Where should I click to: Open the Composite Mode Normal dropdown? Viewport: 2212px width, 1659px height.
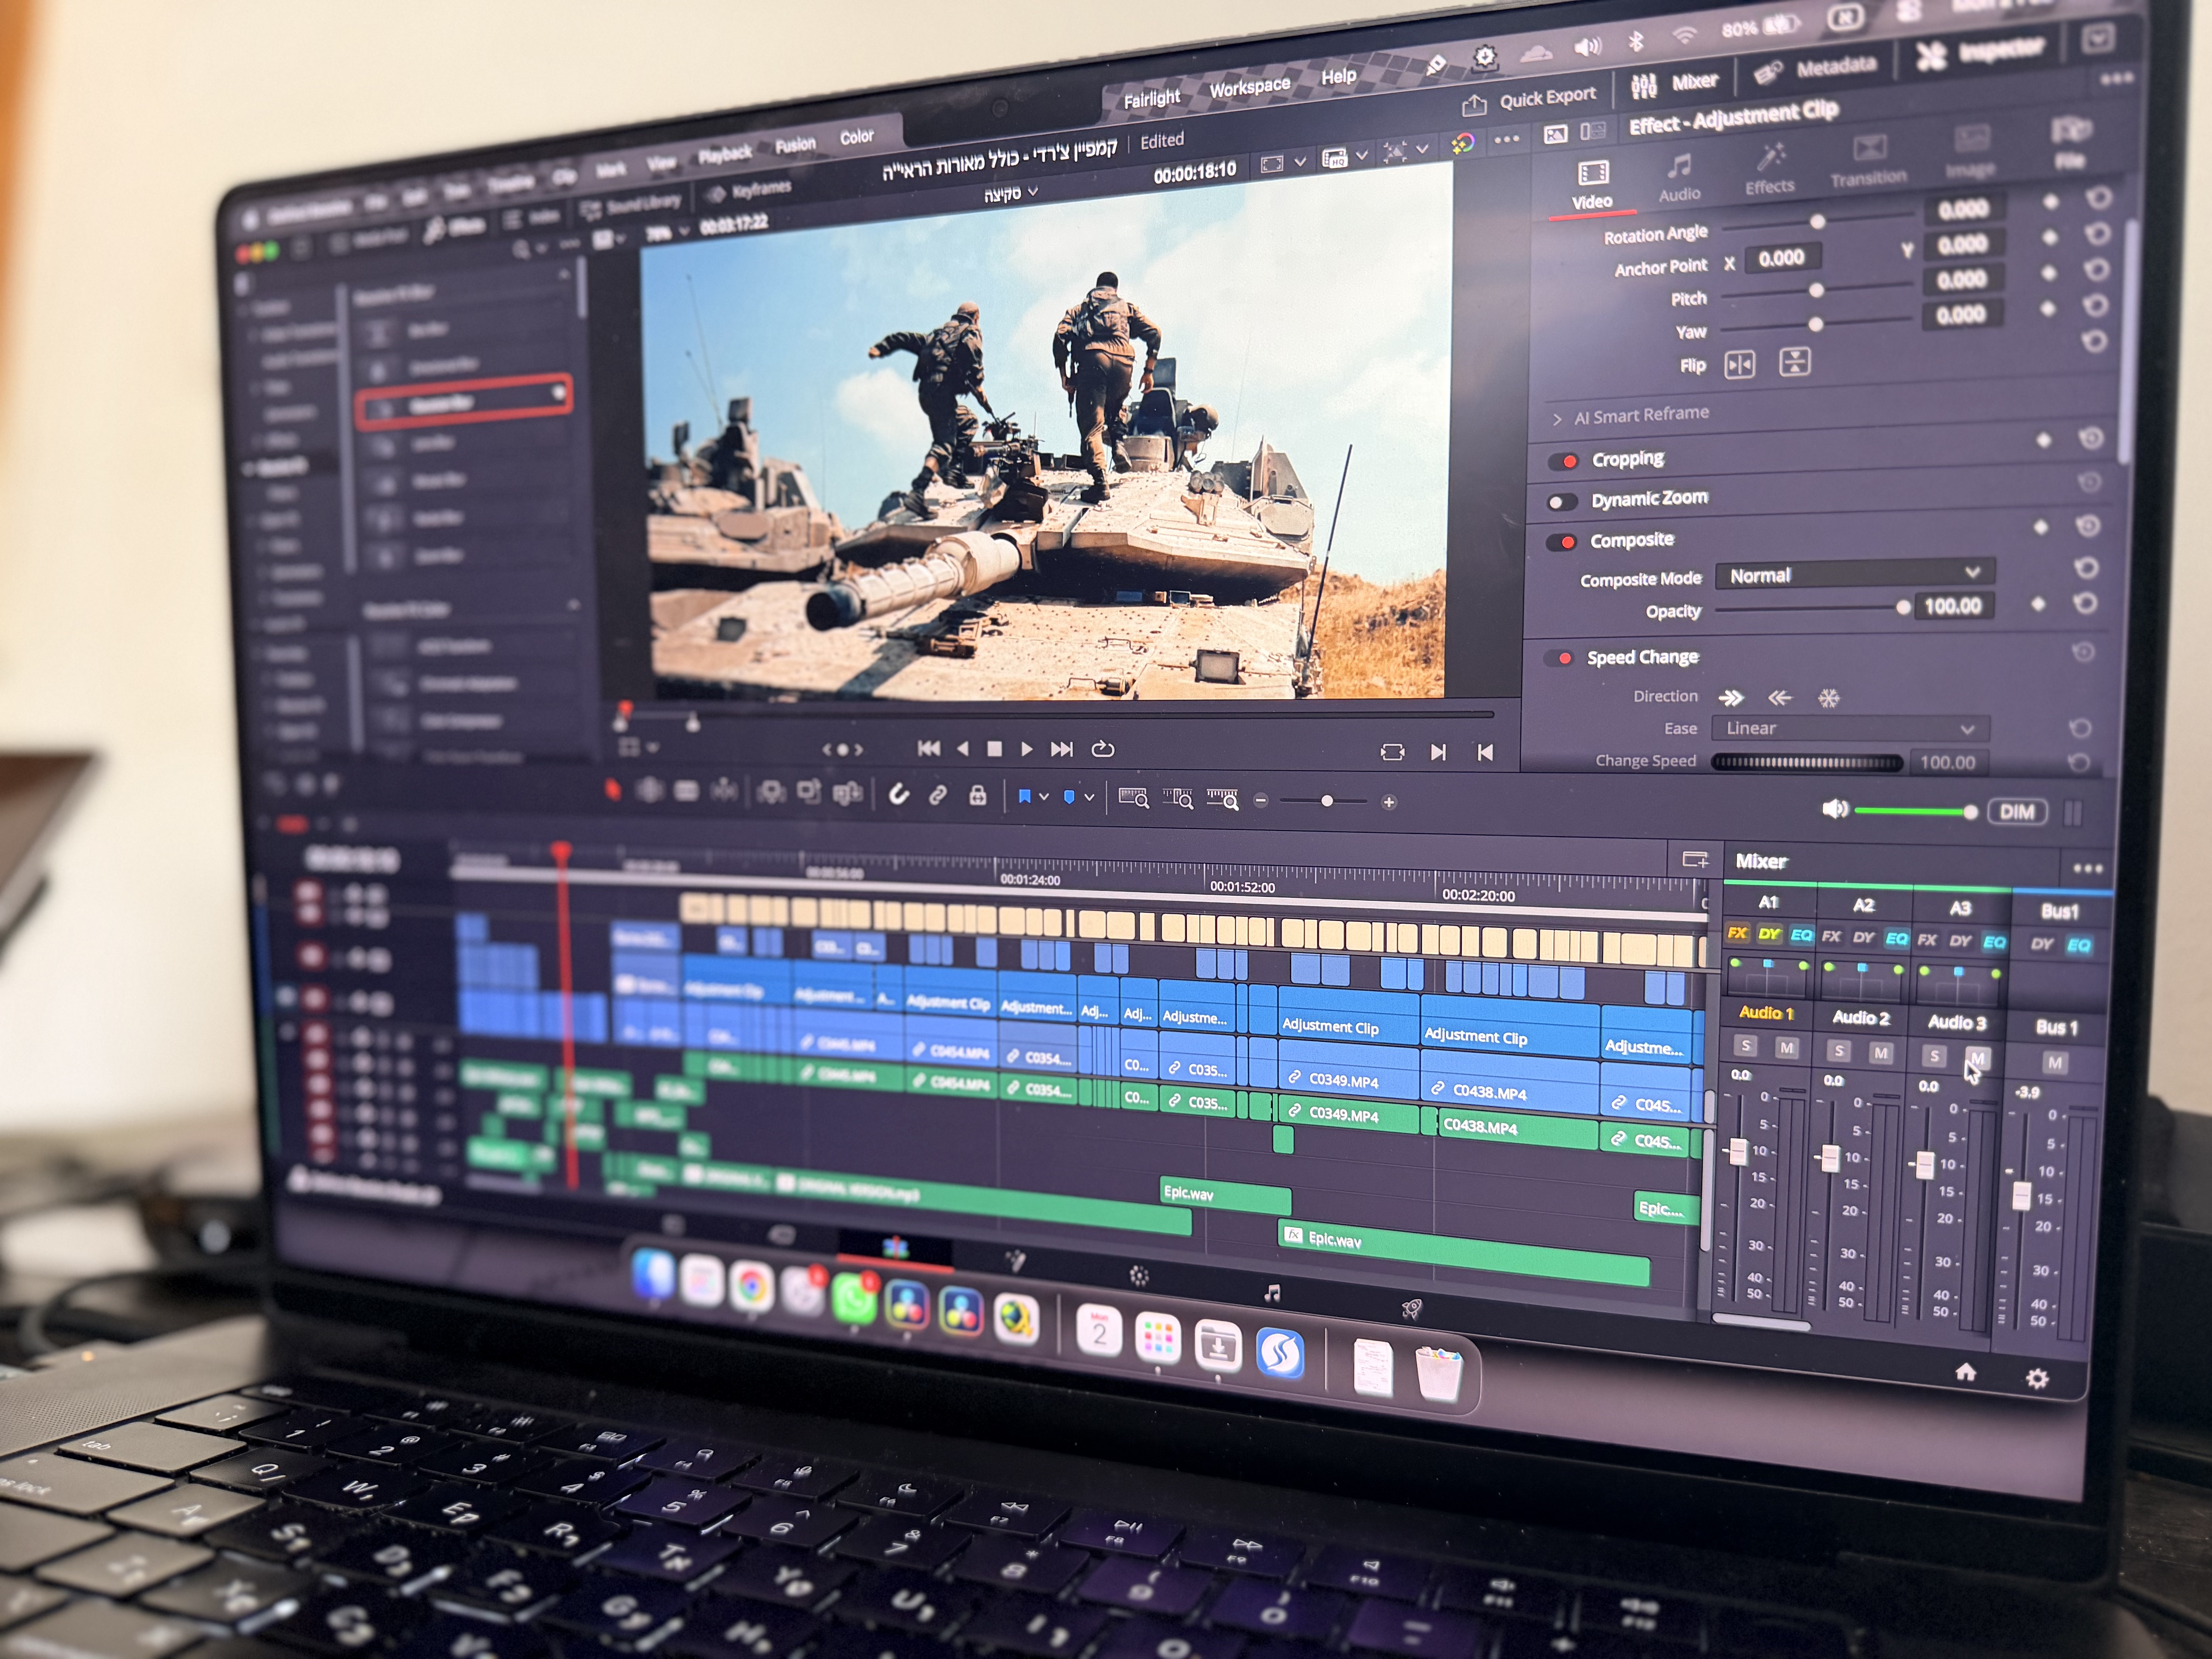click(1854, 574)
